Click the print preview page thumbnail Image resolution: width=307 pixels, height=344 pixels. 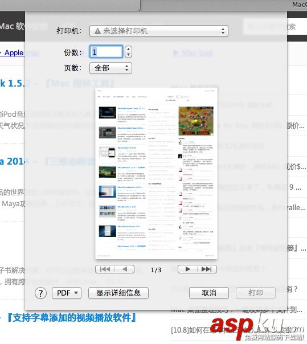coord(156,173)
